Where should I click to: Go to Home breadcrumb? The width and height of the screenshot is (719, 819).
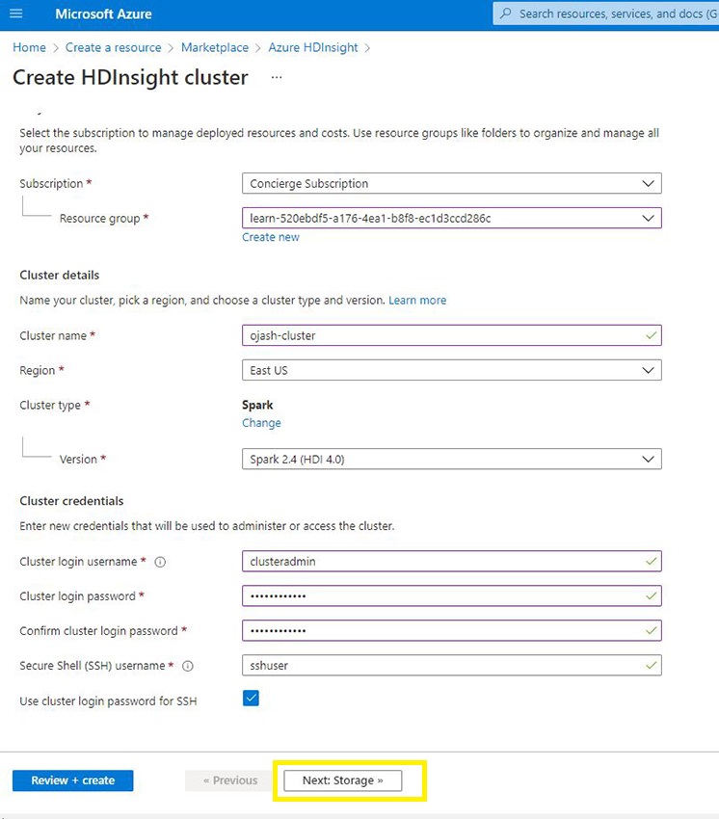pos(29,47)
